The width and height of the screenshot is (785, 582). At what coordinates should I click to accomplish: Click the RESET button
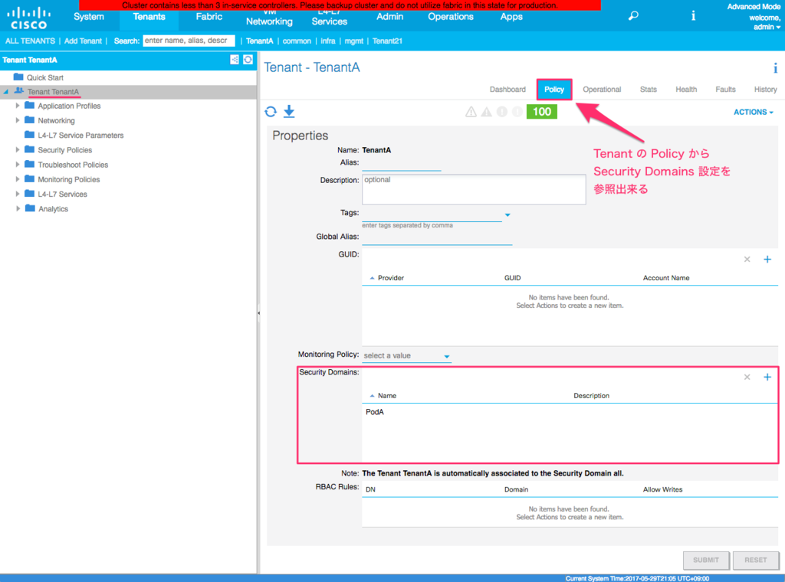click(x=755, y=560)
